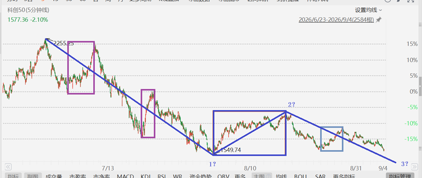422x178 pixels.
Task: Click the 7/13 date on time axis
Action: click(108, 168)
